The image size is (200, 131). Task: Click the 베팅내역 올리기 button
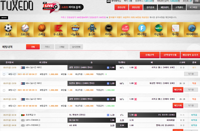190,55
